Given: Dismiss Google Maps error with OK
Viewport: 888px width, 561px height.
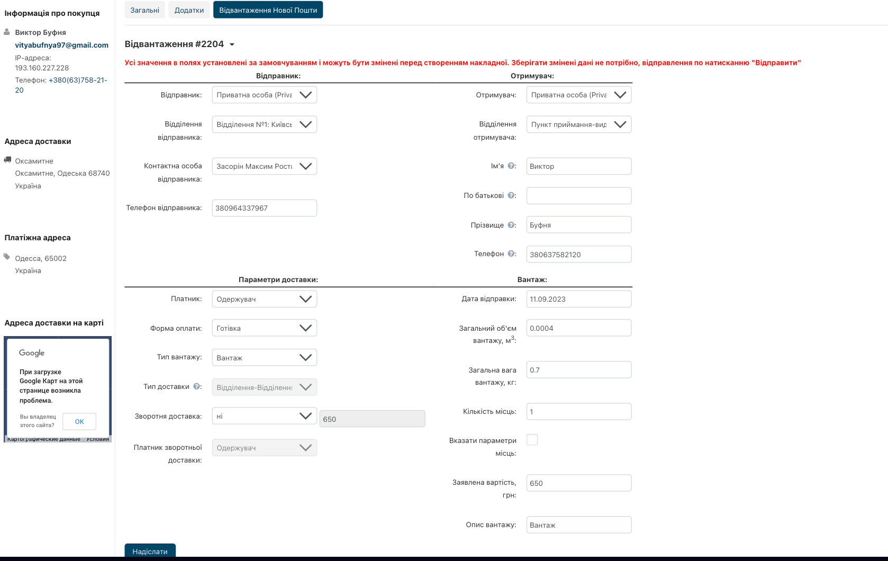Looking at the screenshot, I should coord(79,421).
